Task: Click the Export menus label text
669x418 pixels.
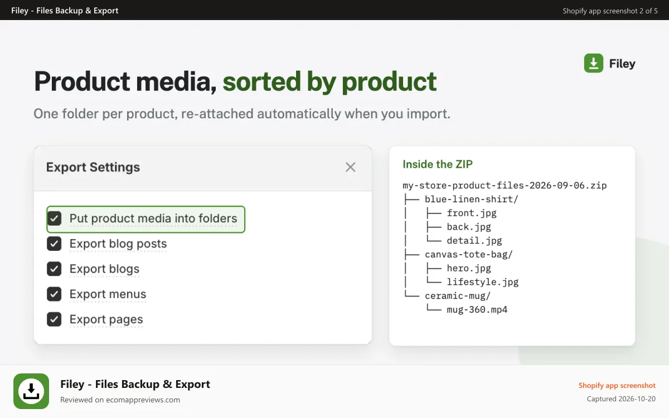Action: [x=108, y=294]
